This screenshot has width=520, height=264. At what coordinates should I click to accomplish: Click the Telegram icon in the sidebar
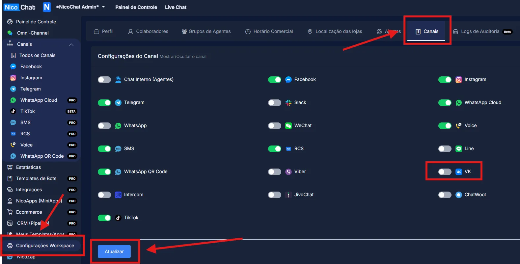(13, 89)
